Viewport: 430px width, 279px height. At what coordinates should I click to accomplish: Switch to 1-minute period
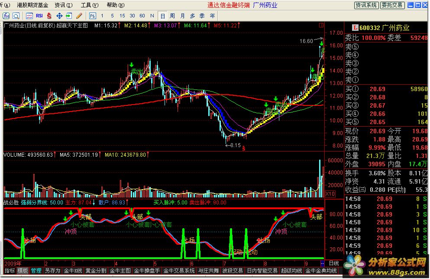(102, 16)
